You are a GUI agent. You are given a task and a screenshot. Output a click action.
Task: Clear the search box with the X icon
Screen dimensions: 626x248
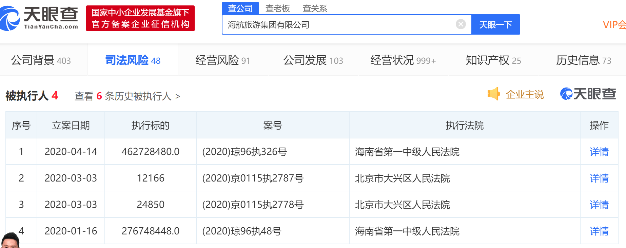[461, 24]
